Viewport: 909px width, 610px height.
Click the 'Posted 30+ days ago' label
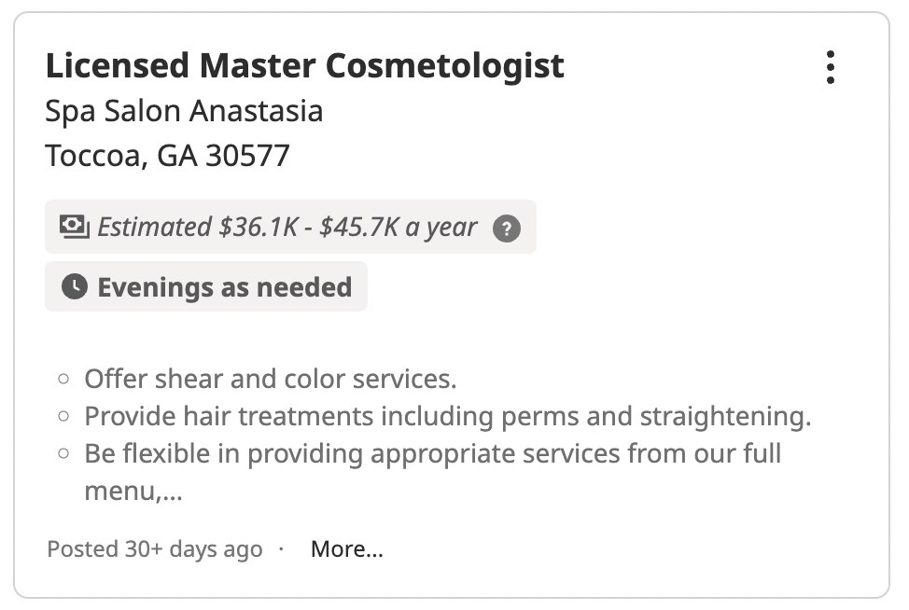[154, 549]
